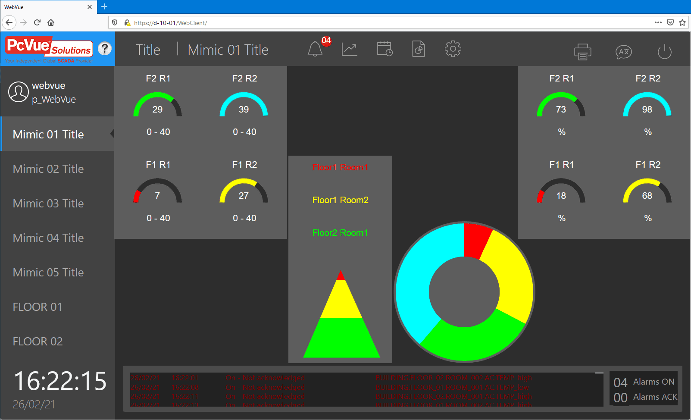Select Mimic 04 Title in sidebar
691x420 pixels.
(58, 238)
